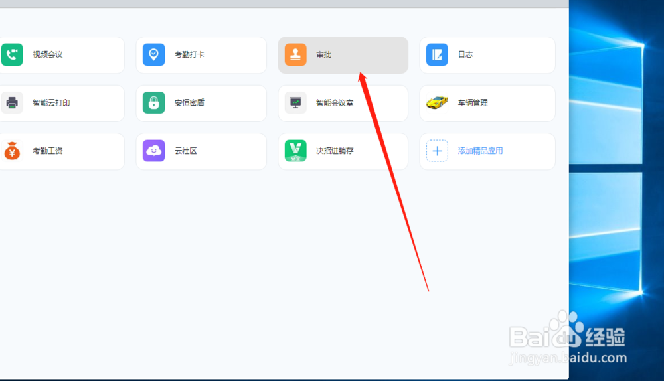The image size is (664, 381).
Task: Select the 考勤打卡 label text
Action: point(189,54)
